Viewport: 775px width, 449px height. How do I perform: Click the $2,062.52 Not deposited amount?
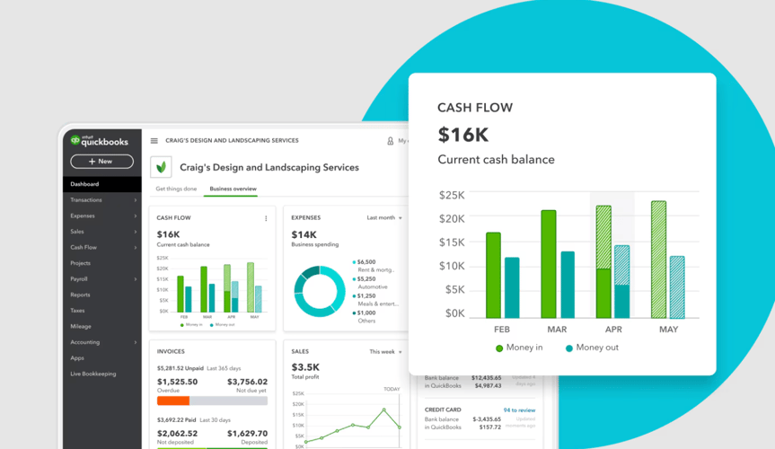click(x=177, y=433)
